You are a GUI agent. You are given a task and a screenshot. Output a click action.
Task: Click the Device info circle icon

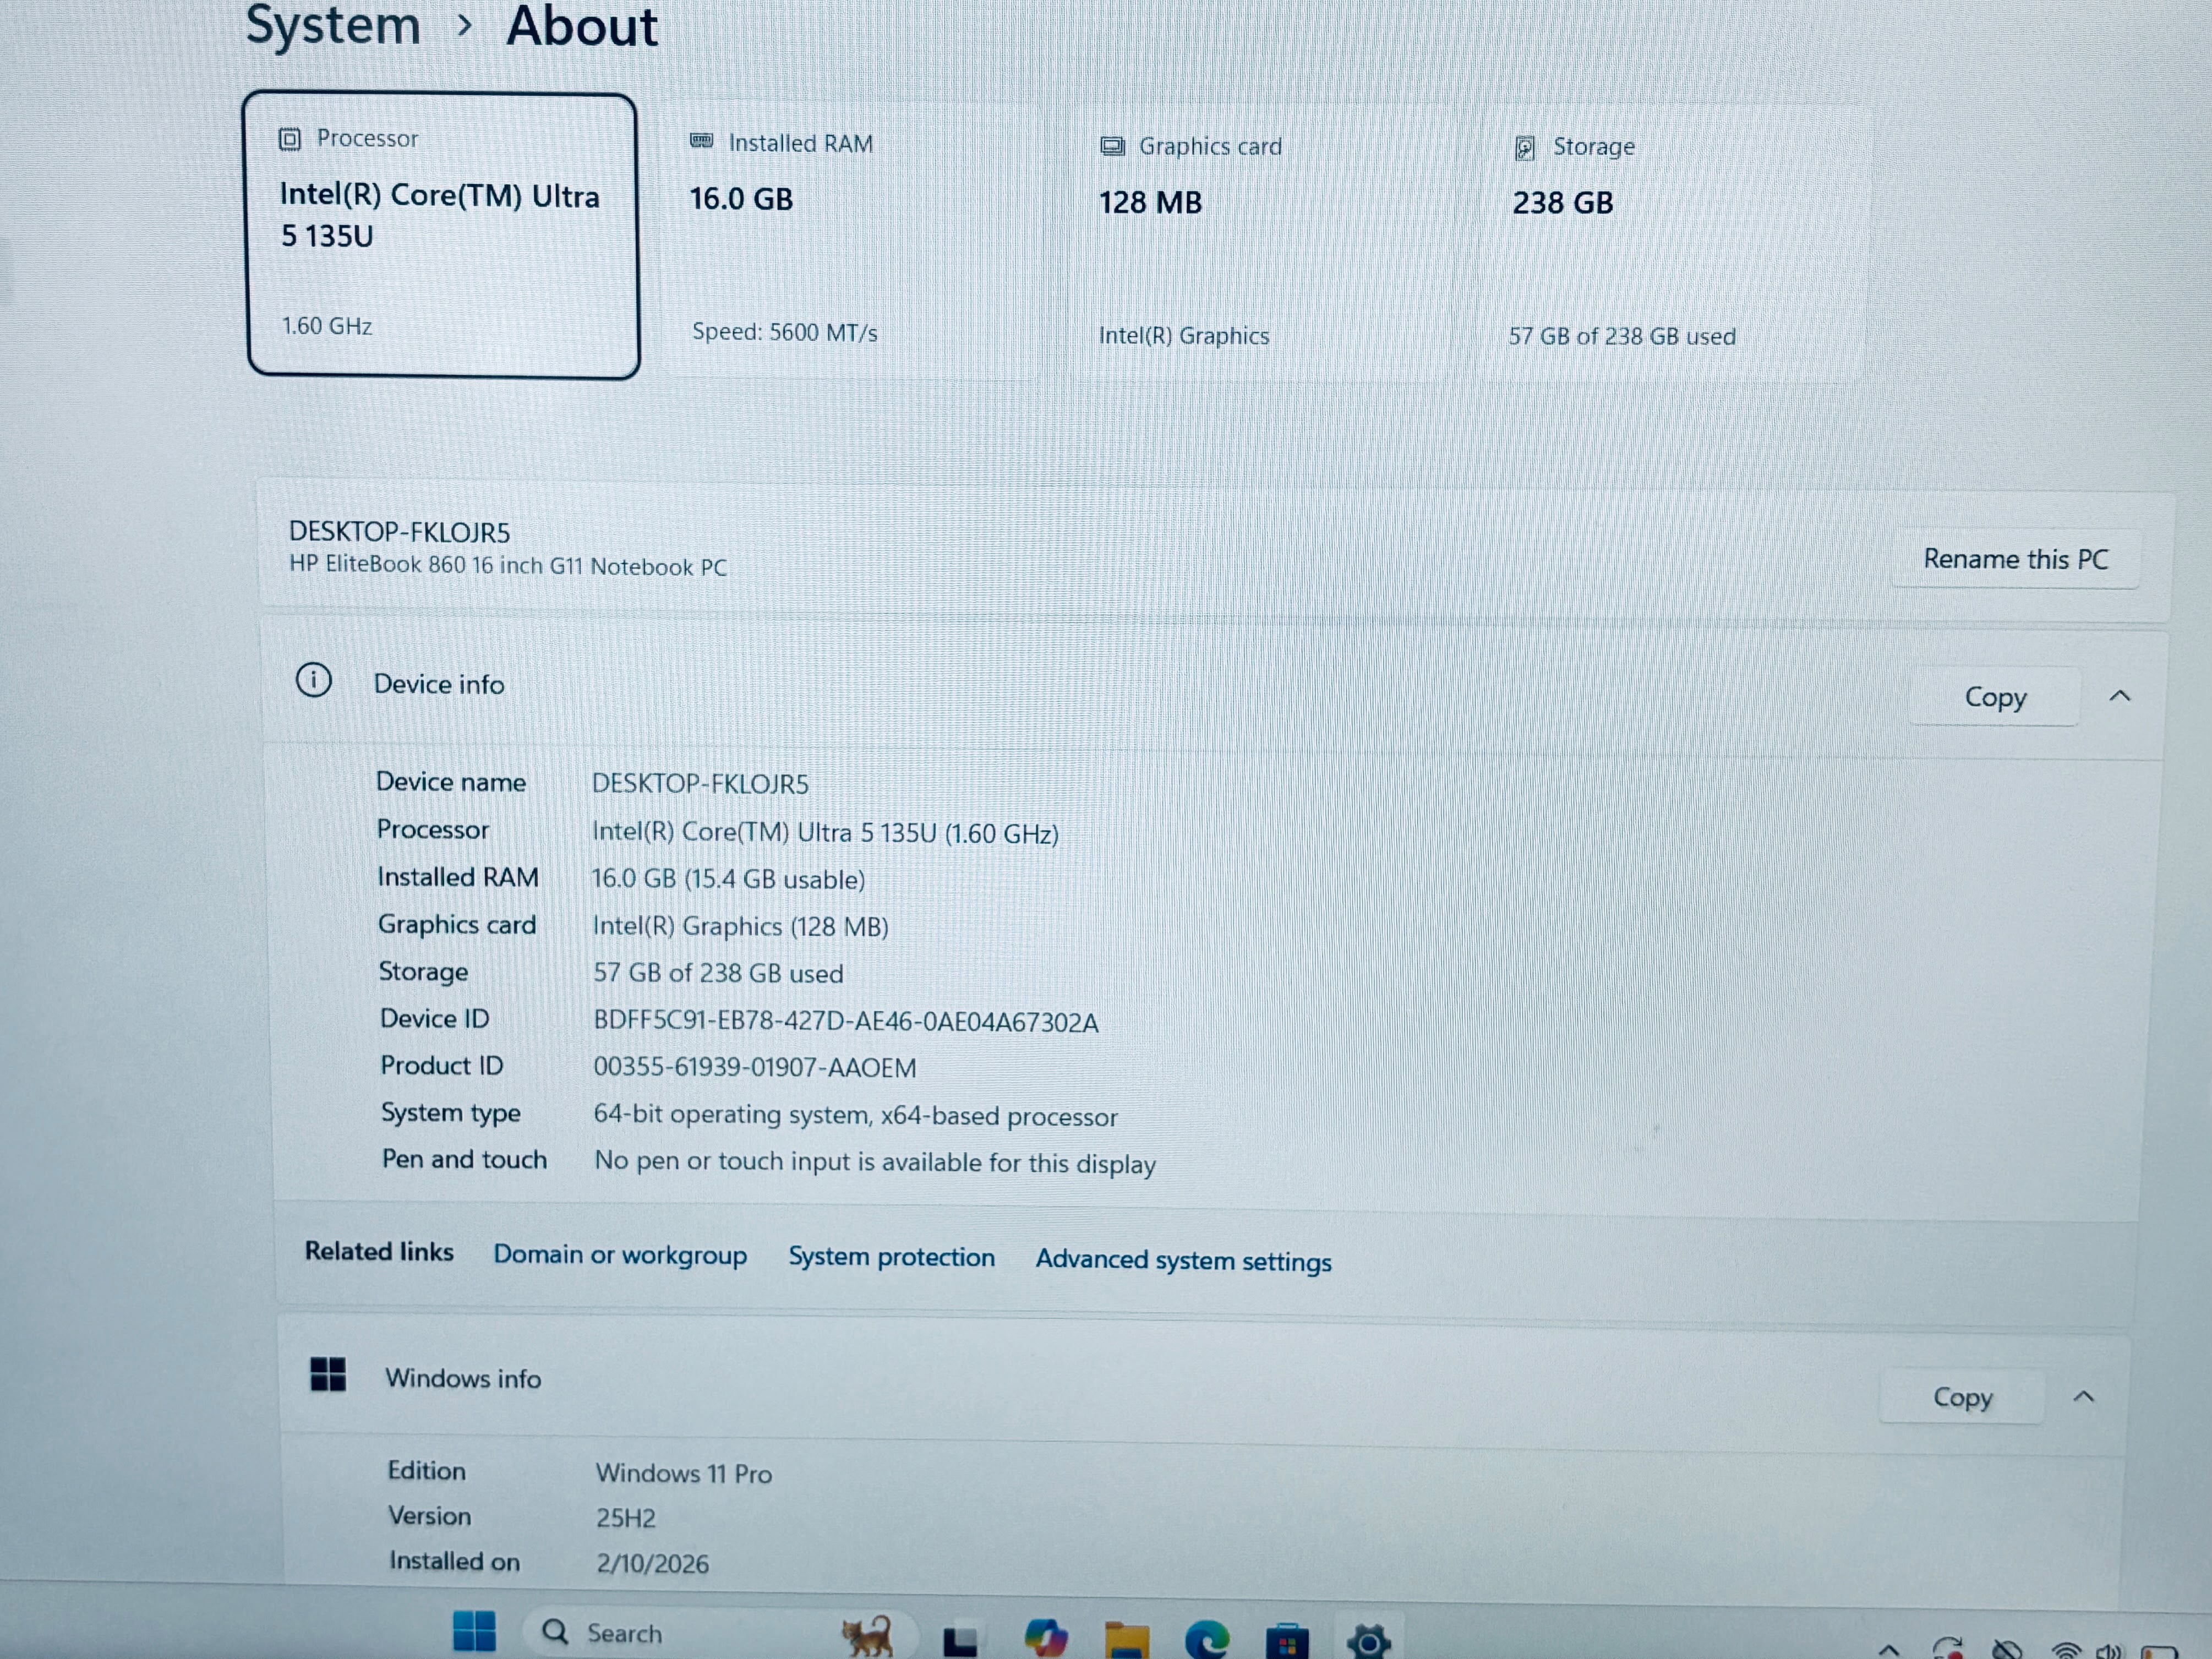click(x=313, y=680)
